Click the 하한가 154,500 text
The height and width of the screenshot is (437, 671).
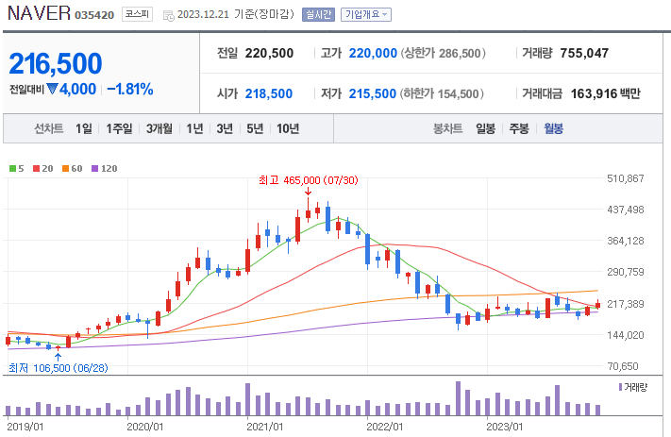pyautogui.click(x=442, y=93)
